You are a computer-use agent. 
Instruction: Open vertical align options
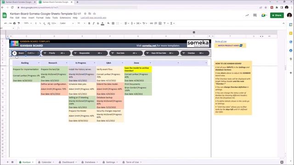coord(133,23)
